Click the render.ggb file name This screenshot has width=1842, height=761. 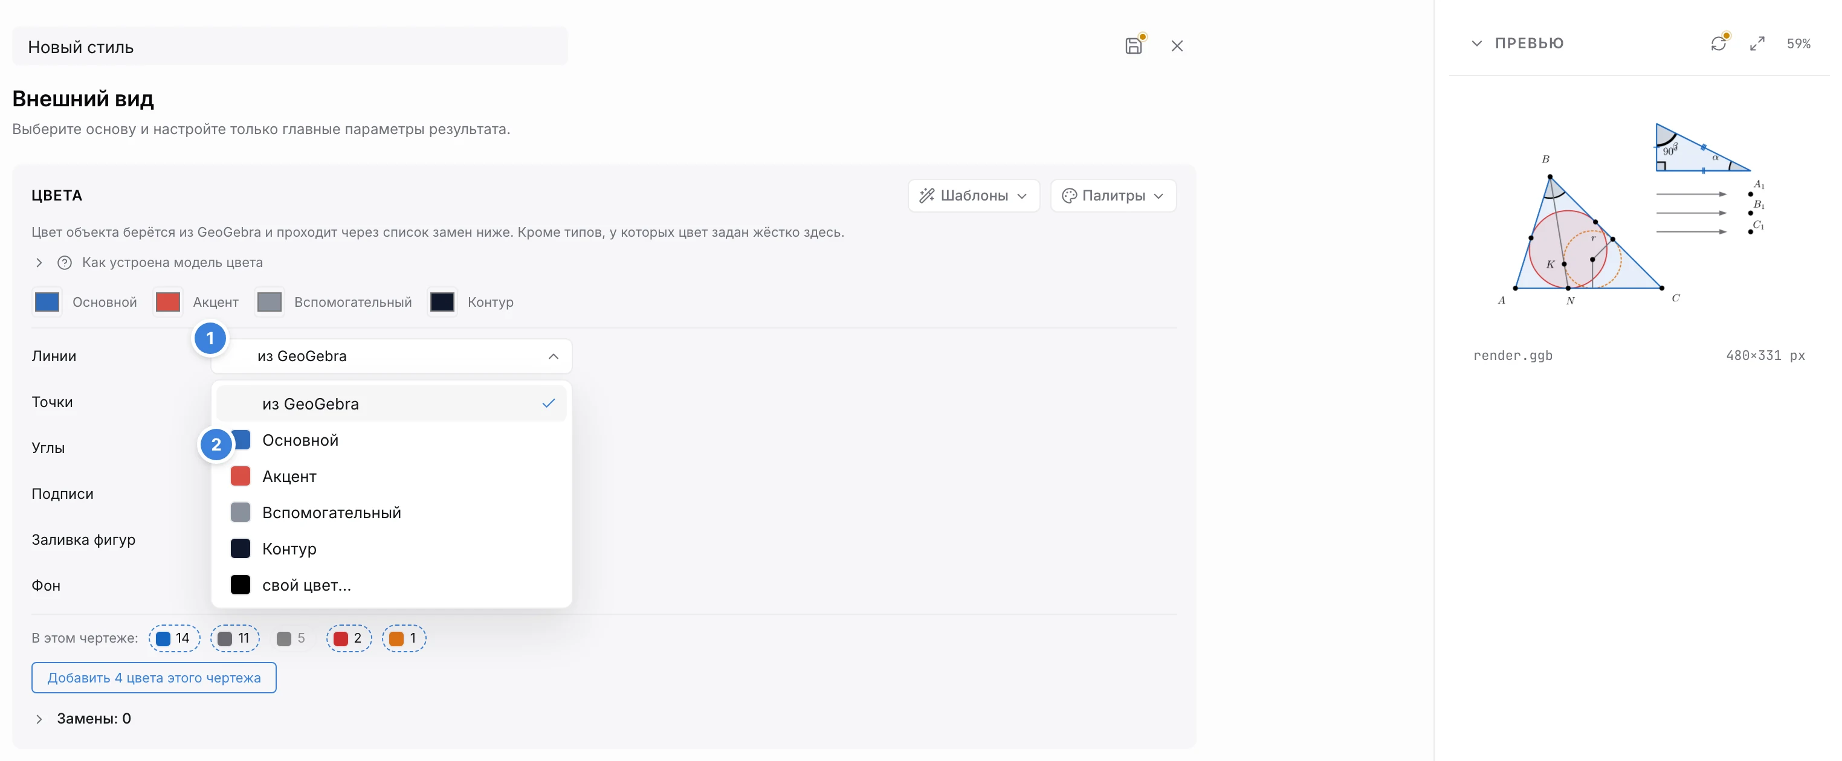1513,355
